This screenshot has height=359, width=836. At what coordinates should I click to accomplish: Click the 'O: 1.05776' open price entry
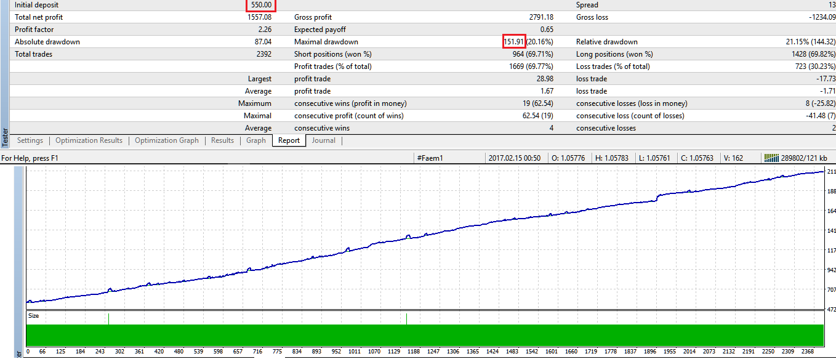coord(569,158)
